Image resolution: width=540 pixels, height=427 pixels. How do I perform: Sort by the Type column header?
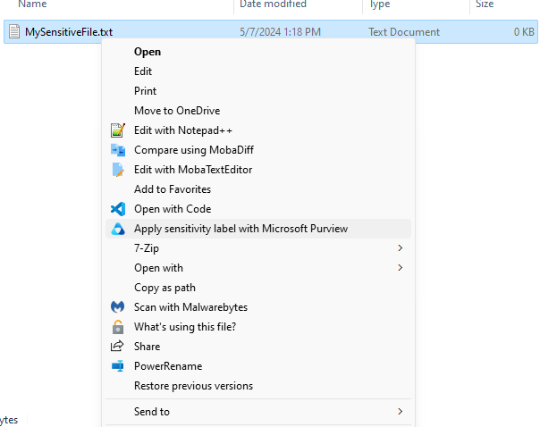pyautogui.click(x=380, y=4)
